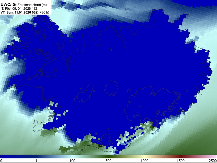Click the map value label 5
Image resolution: width=217 pixels, height=163 pixels.
point(180,114)
